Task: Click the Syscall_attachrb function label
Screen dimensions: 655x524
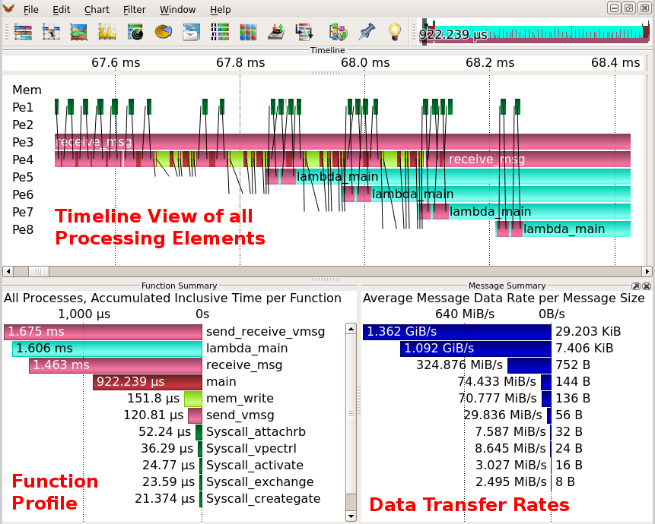Action: [256, 432]
